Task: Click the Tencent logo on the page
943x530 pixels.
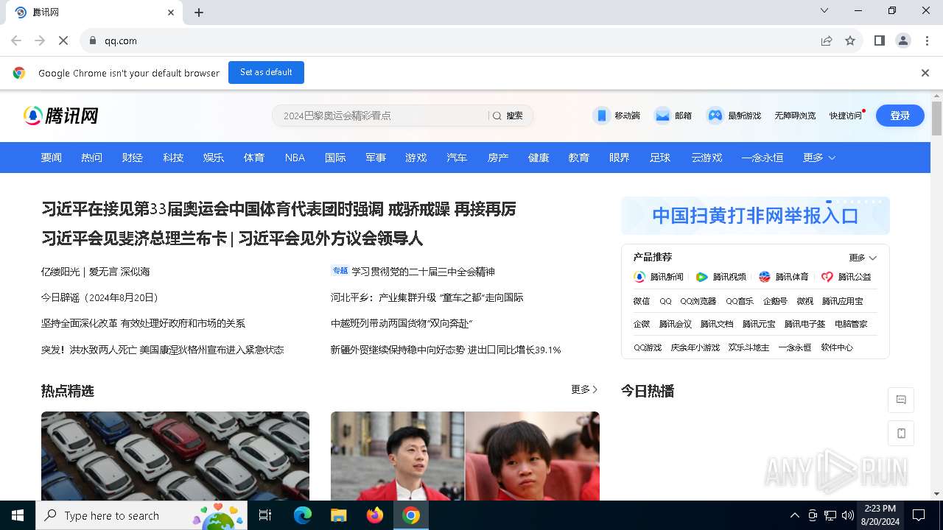Action: 61,116
